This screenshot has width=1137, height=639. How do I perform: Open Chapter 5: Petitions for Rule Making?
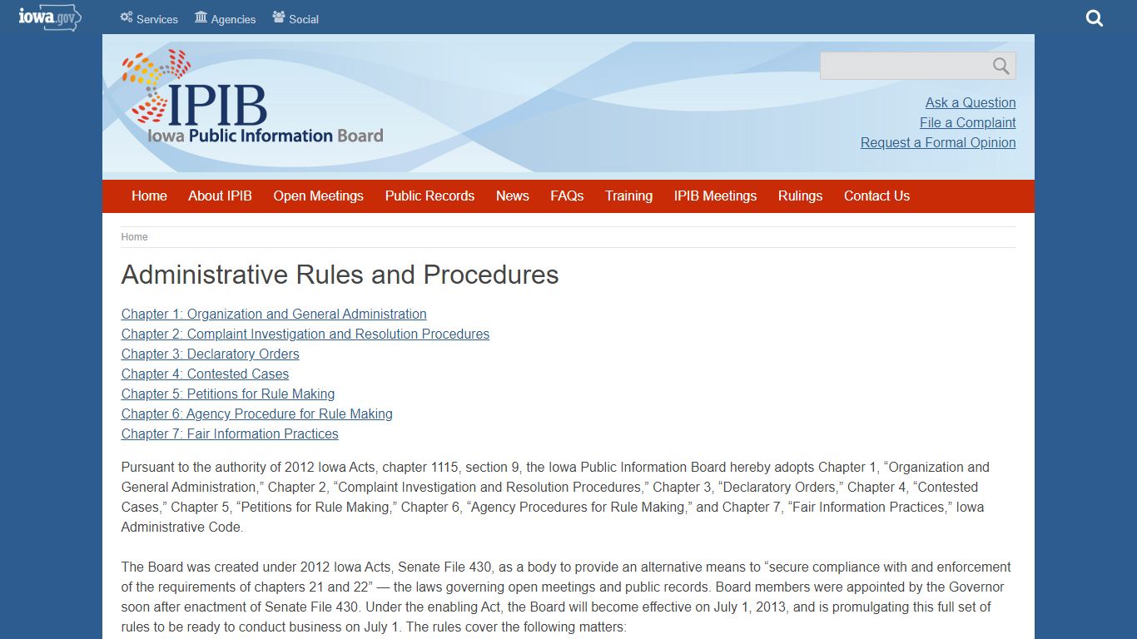pyautogui.click(x=228, y=394)
